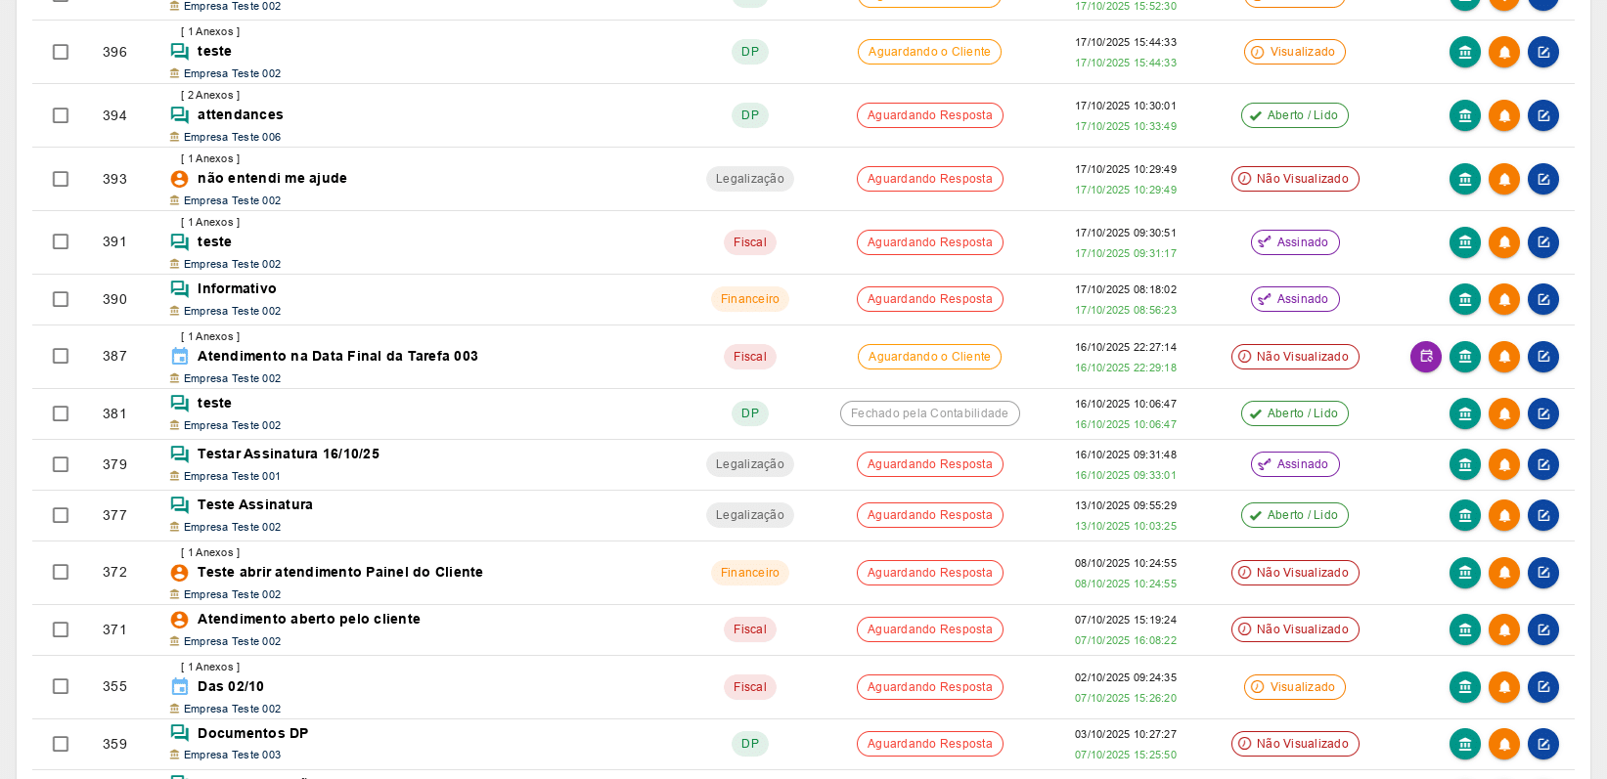Click the 'Aguardando o Cliente' badge on ticket 396
This screenshot has width=1607, height=779.
click(929, 52)
